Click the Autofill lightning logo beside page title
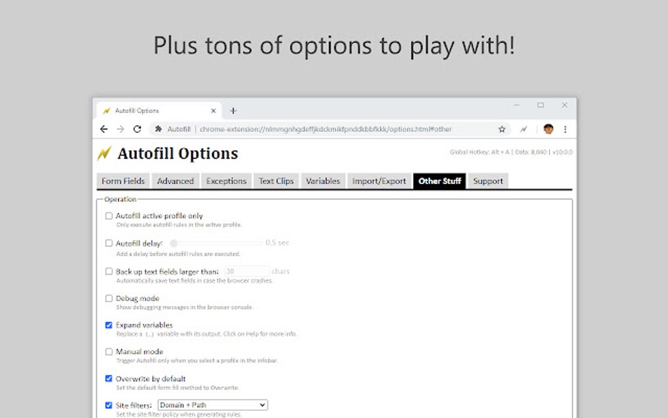This screenshot has width=668, height=418. click(104, 153)
